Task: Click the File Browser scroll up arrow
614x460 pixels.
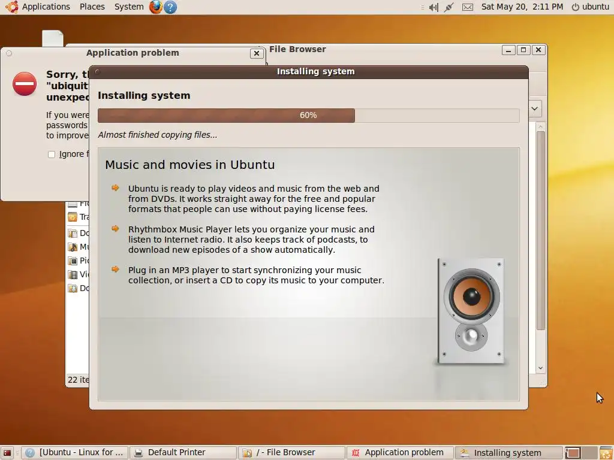Action: tap(540, 127)
